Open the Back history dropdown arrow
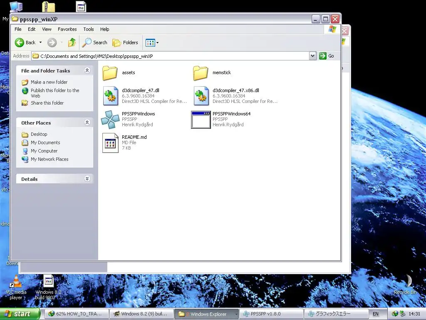 pyautogui.click(x=40, y=42)
